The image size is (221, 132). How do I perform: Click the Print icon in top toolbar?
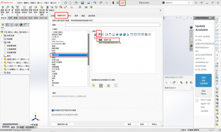[89, 3]
